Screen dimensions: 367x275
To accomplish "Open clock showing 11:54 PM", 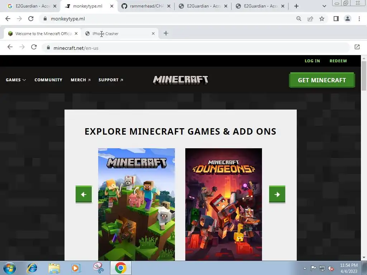I will click(x=349, y=268).
